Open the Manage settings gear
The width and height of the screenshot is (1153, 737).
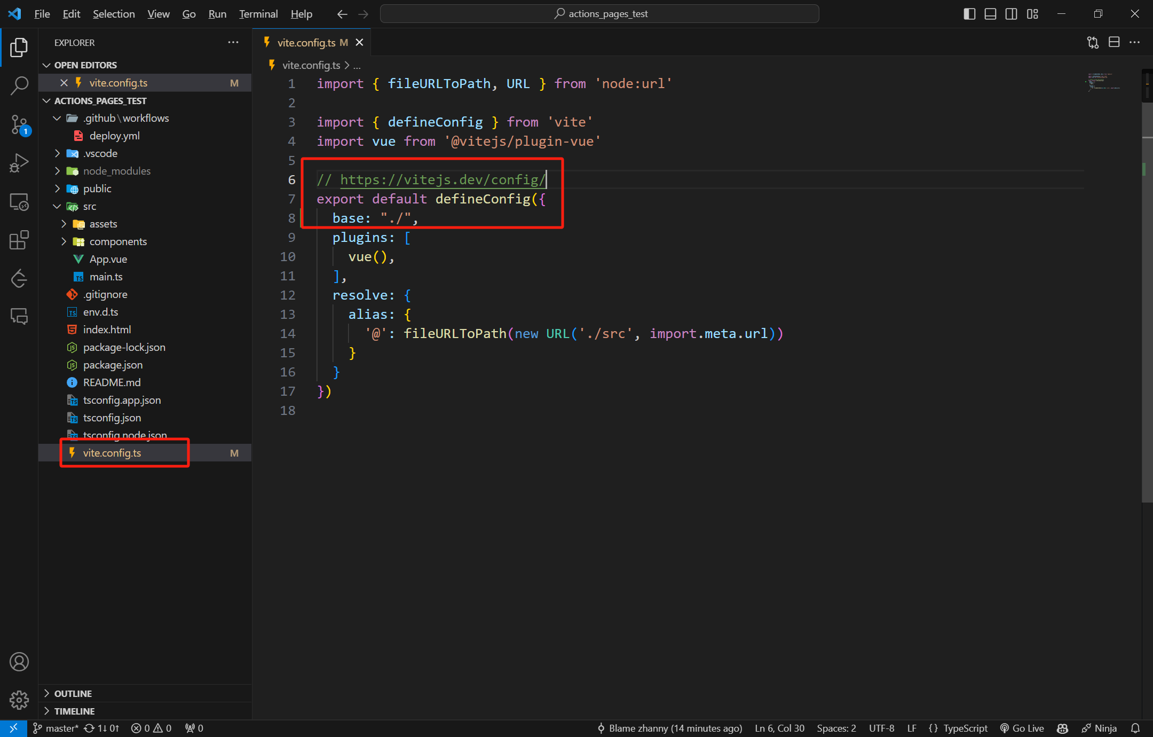(x=19, y=700)
